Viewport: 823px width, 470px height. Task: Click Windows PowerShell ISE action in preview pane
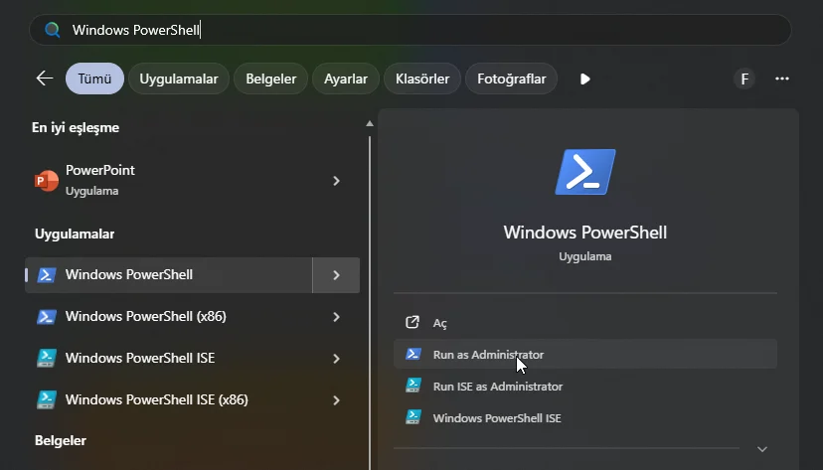pyautogui.click(x=585, y=417)
